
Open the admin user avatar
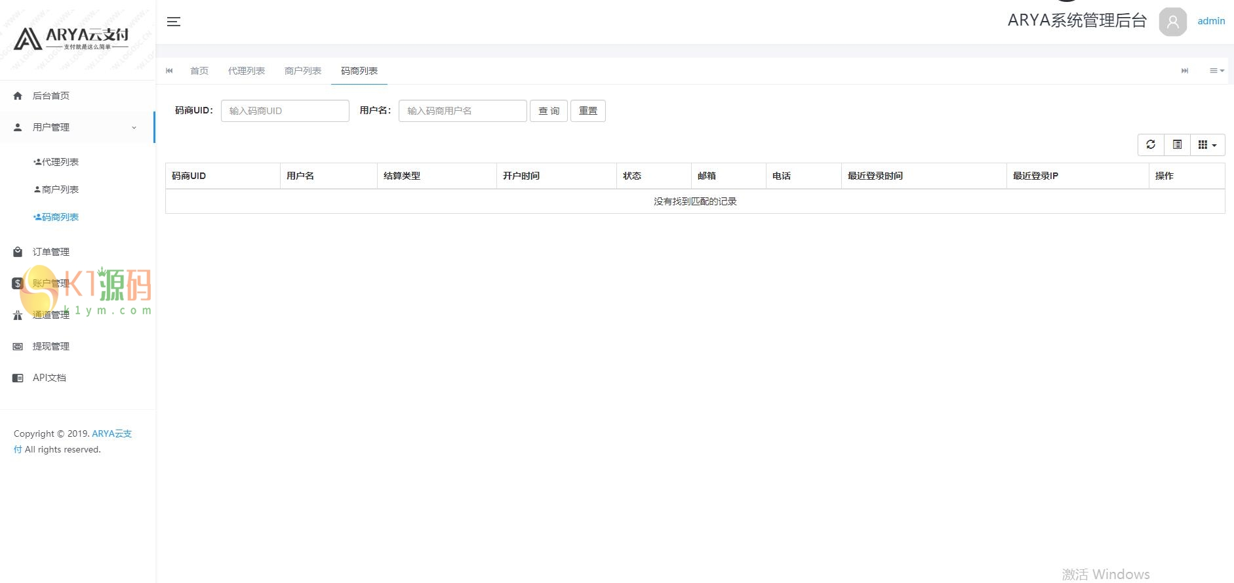click(1172, 22)
